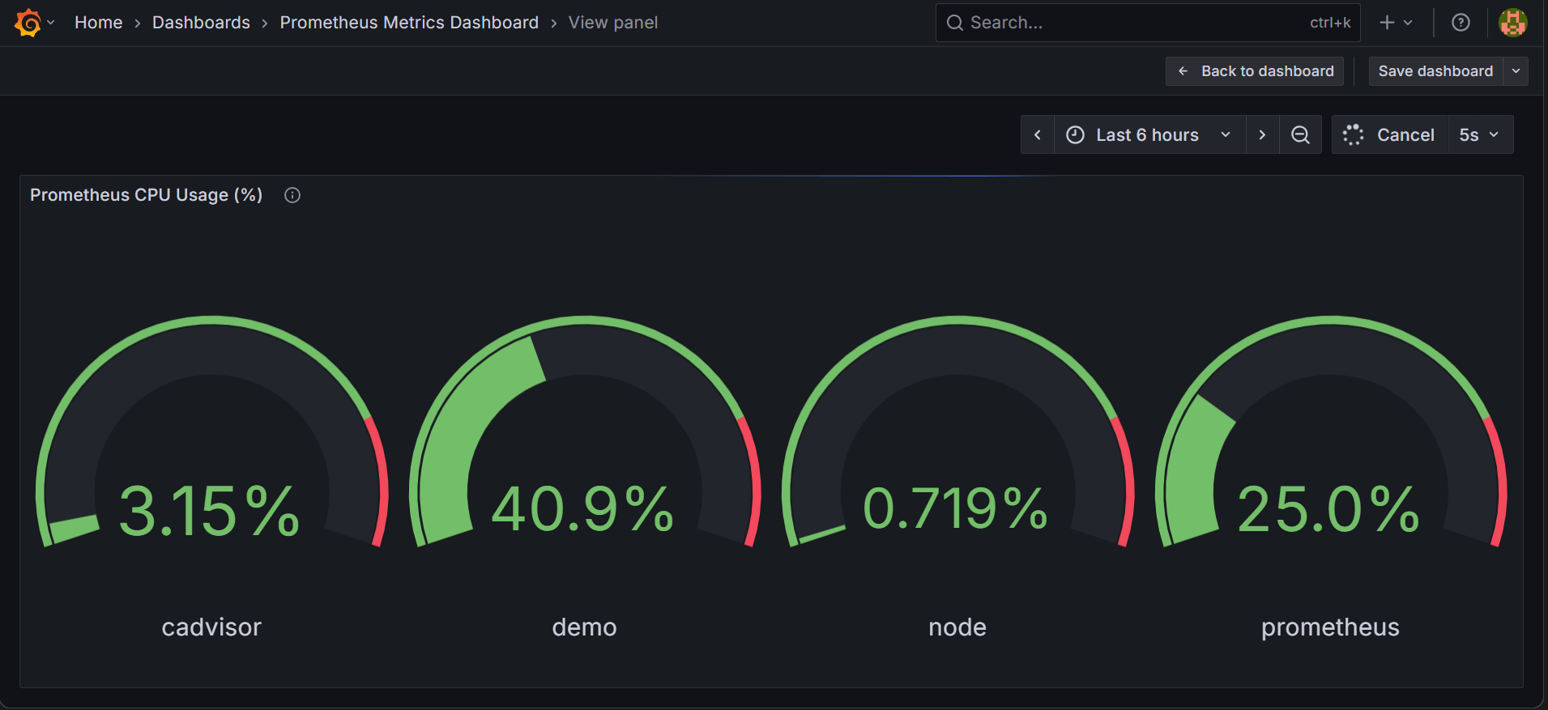The height and width of the screenshot is (710, 1548).
Task: Open the 5s refresh interval dropdown
Action: point(1480,135)
